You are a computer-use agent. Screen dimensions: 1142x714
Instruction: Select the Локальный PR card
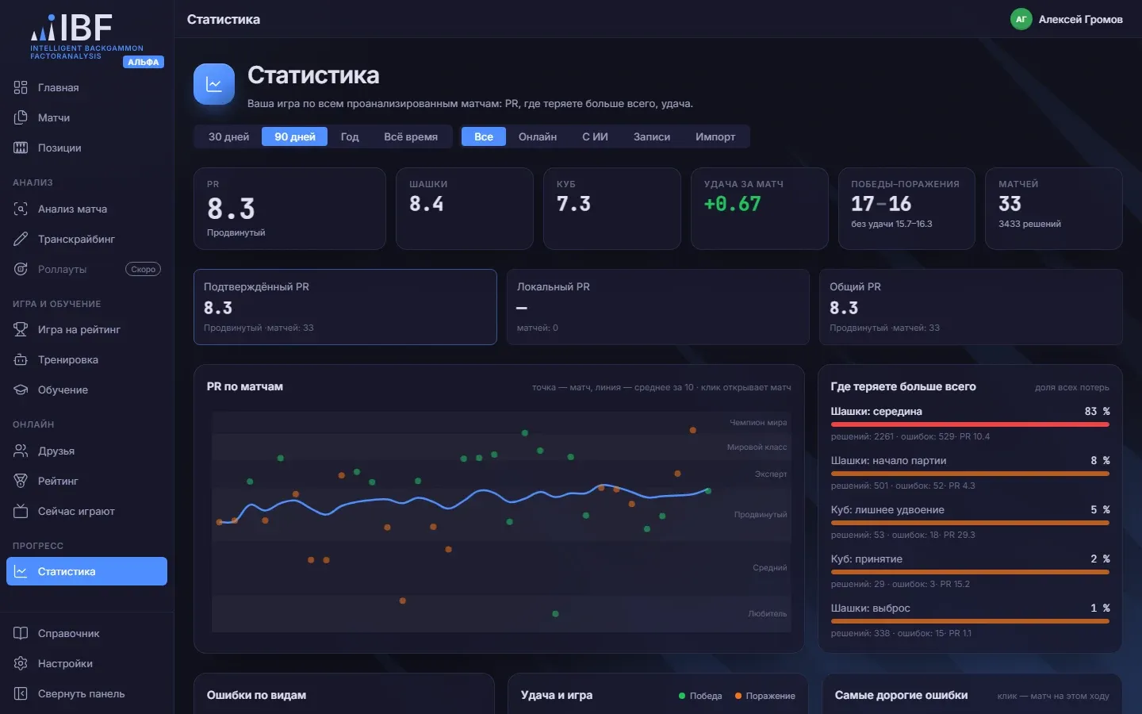[x=657, y=307]
